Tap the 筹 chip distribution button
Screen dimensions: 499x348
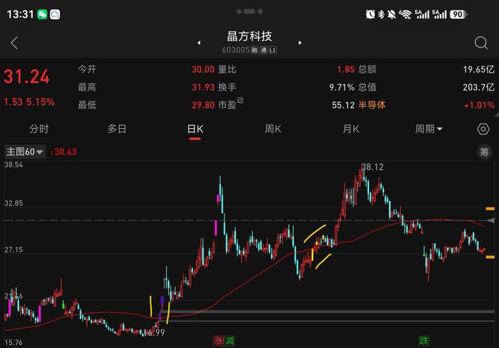coord(484,152)
